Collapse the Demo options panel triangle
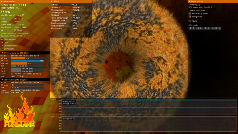 [189, 1]
